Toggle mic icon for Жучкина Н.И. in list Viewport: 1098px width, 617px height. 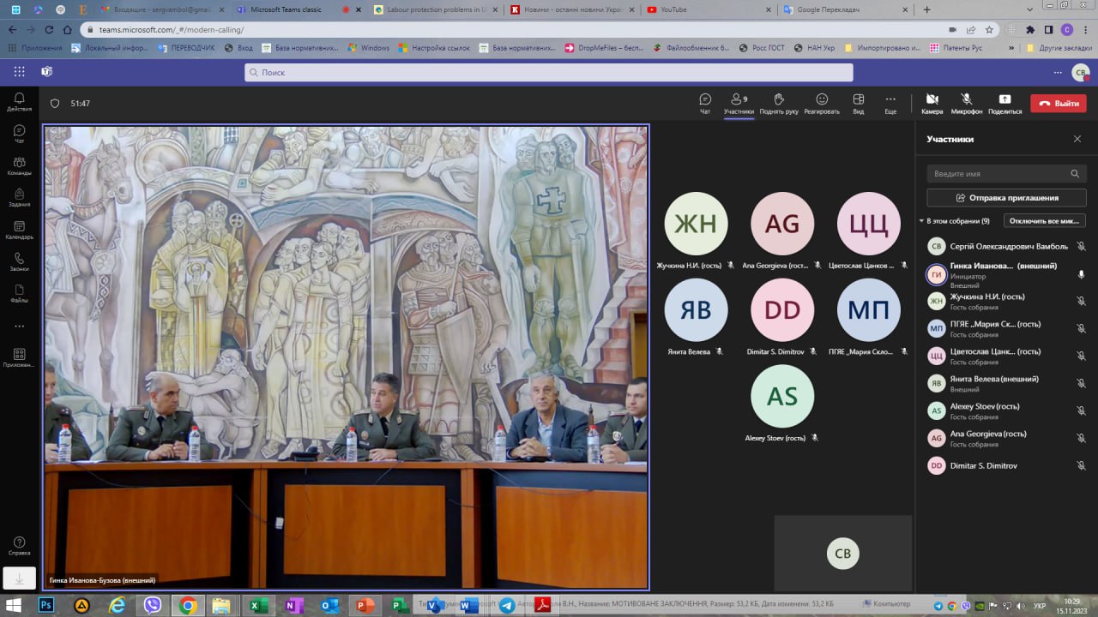[1081, 301]
